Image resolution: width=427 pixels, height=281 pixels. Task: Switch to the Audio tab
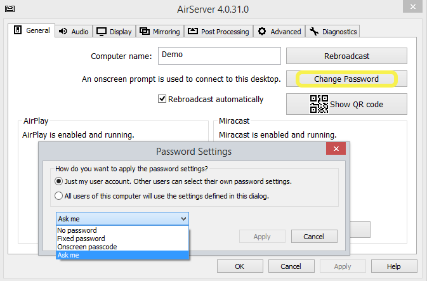[74, 31]
